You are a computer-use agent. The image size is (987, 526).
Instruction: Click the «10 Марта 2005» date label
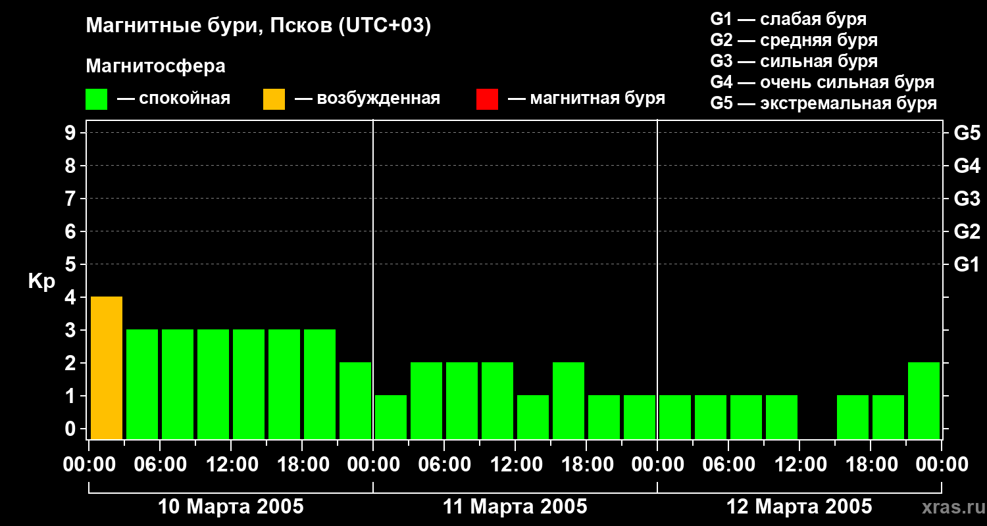[231, 507]
